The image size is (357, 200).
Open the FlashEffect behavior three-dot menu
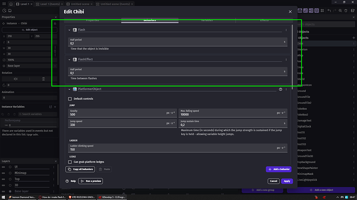tap(286, 59)
